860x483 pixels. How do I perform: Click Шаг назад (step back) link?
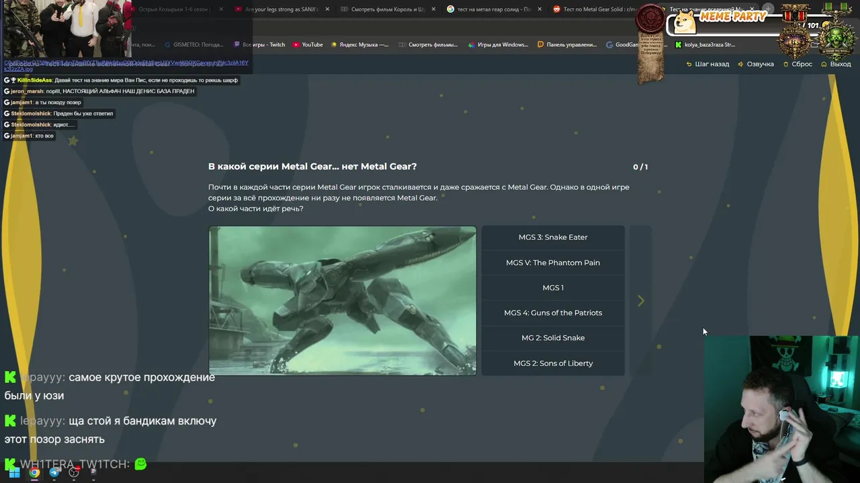(707, 64)
